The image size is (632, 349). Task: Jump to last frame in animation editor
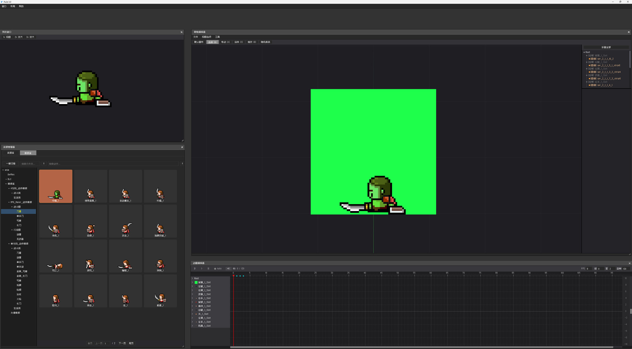tap(208, 269)
